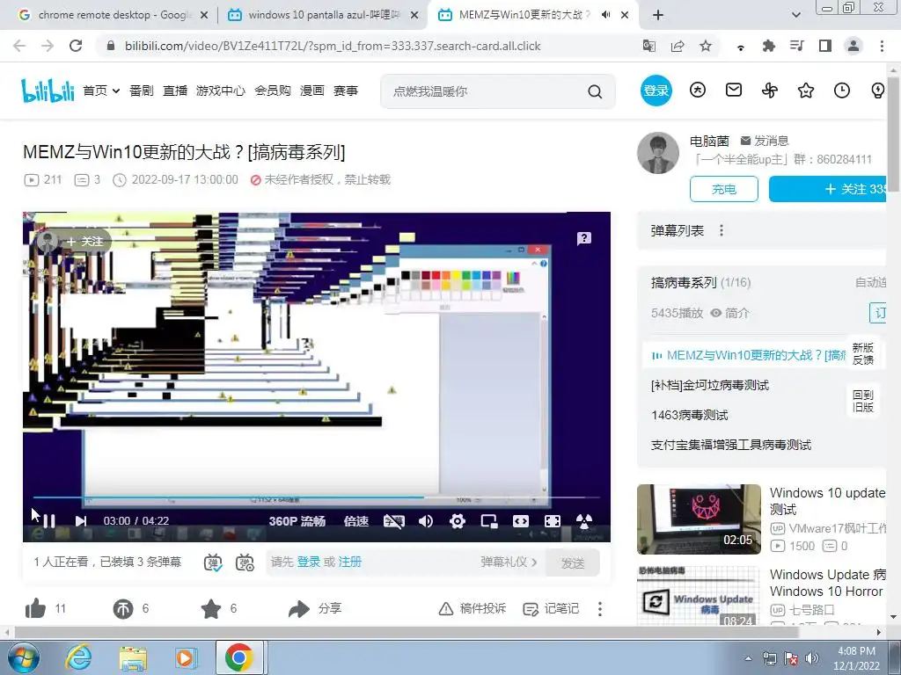Open the big-member icon in header
The height and width of the screenshot is (675, 901).
click(x=698, y=91)
